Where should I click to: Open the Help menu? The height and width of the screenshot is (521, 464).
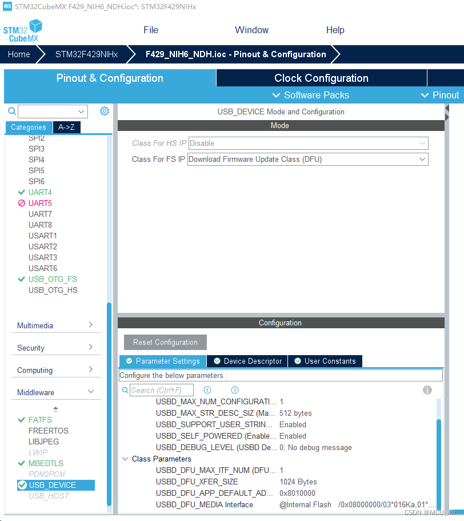(335, 30)
